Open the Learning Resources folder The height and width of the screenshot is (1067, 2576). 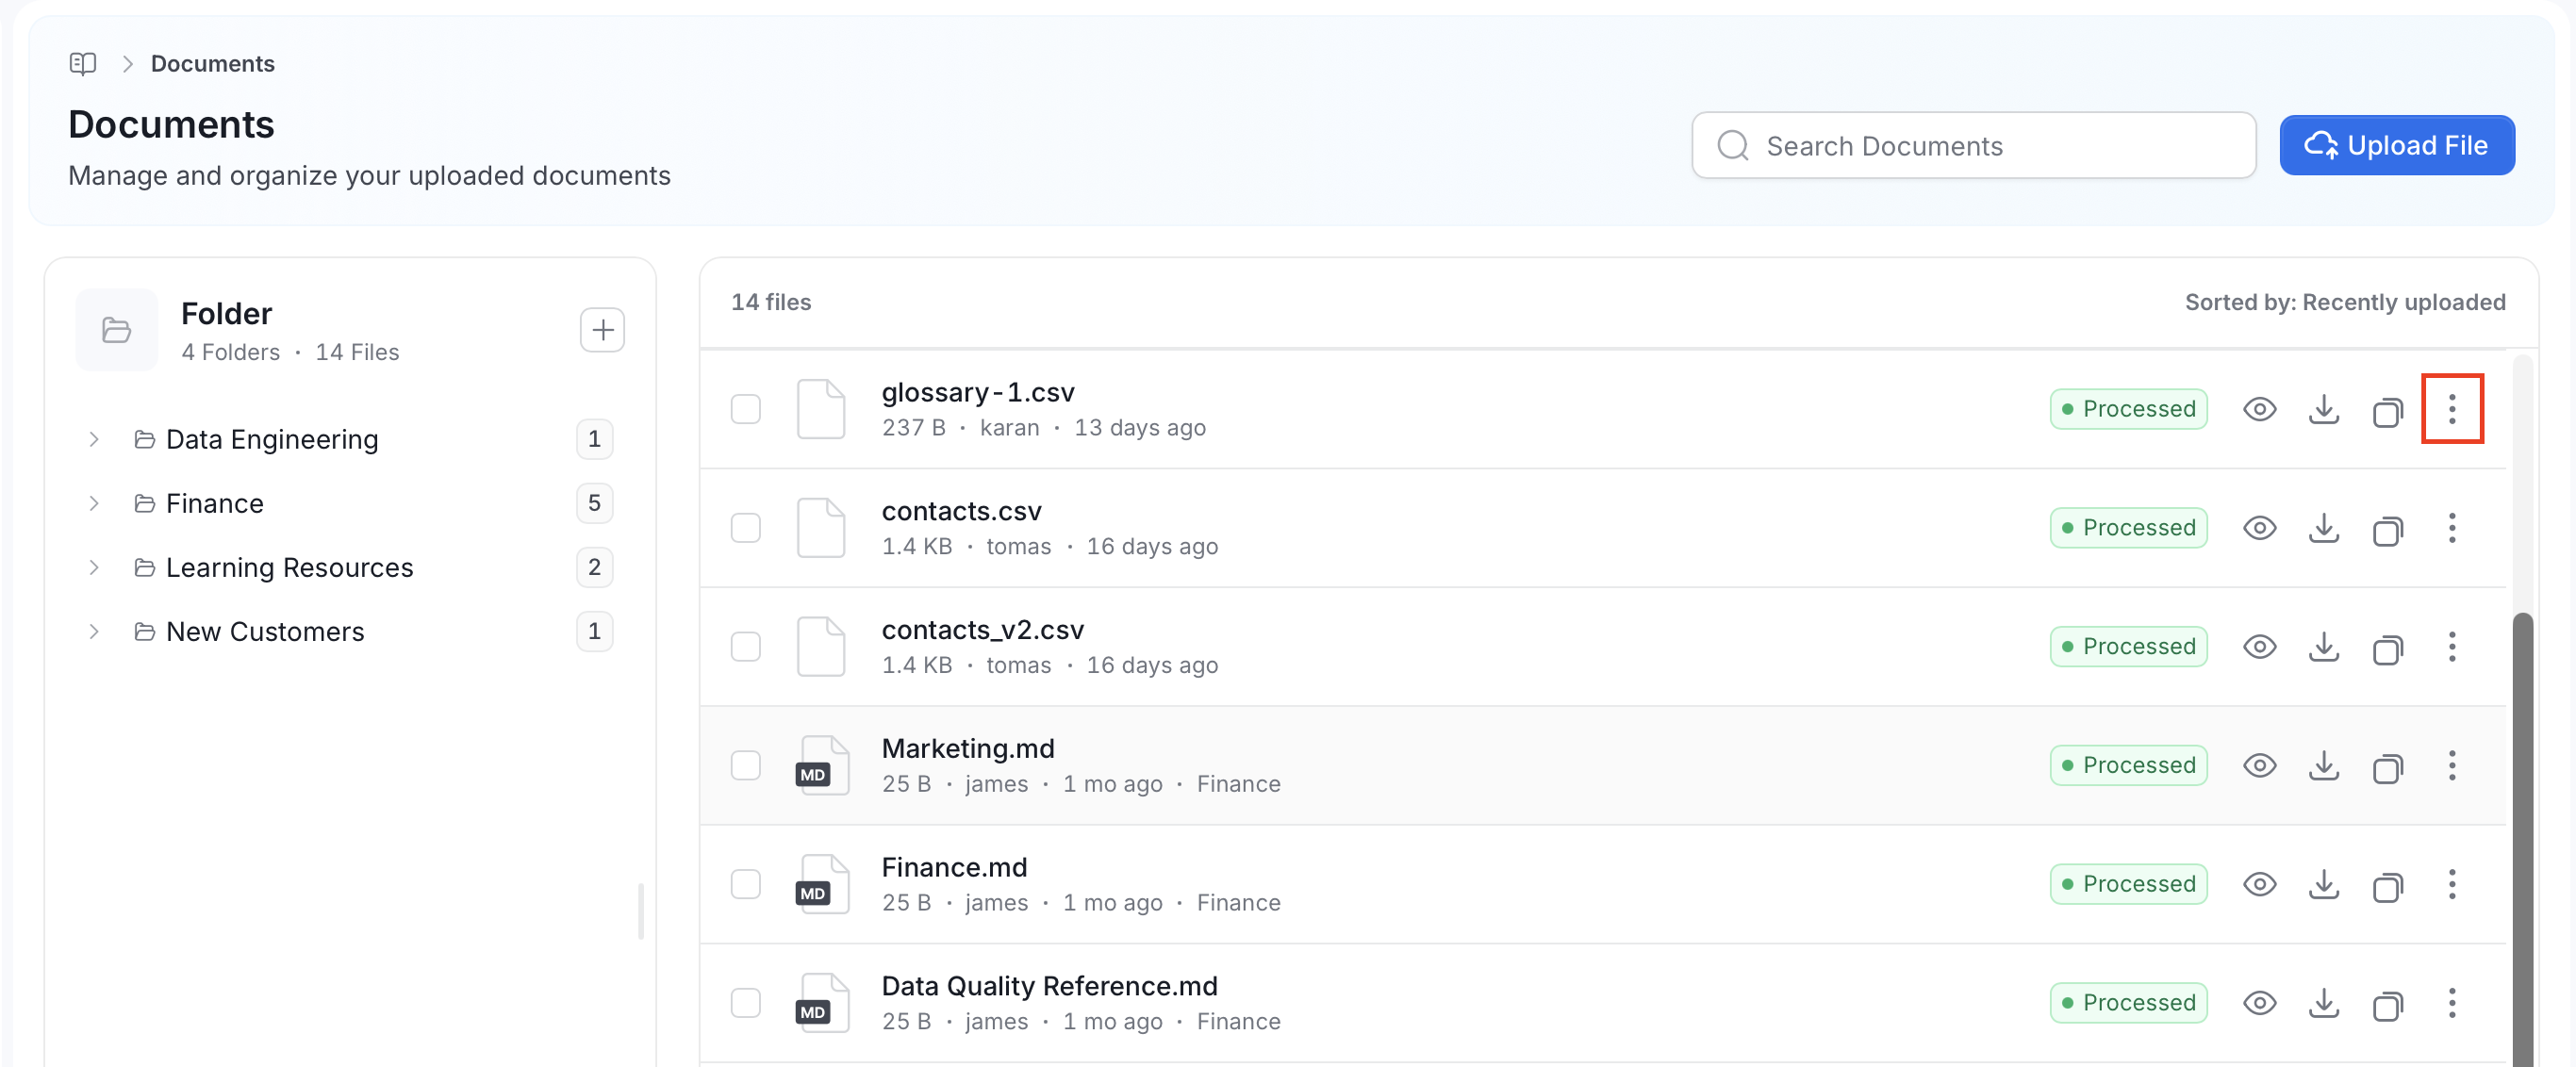[x=289, y=567]
